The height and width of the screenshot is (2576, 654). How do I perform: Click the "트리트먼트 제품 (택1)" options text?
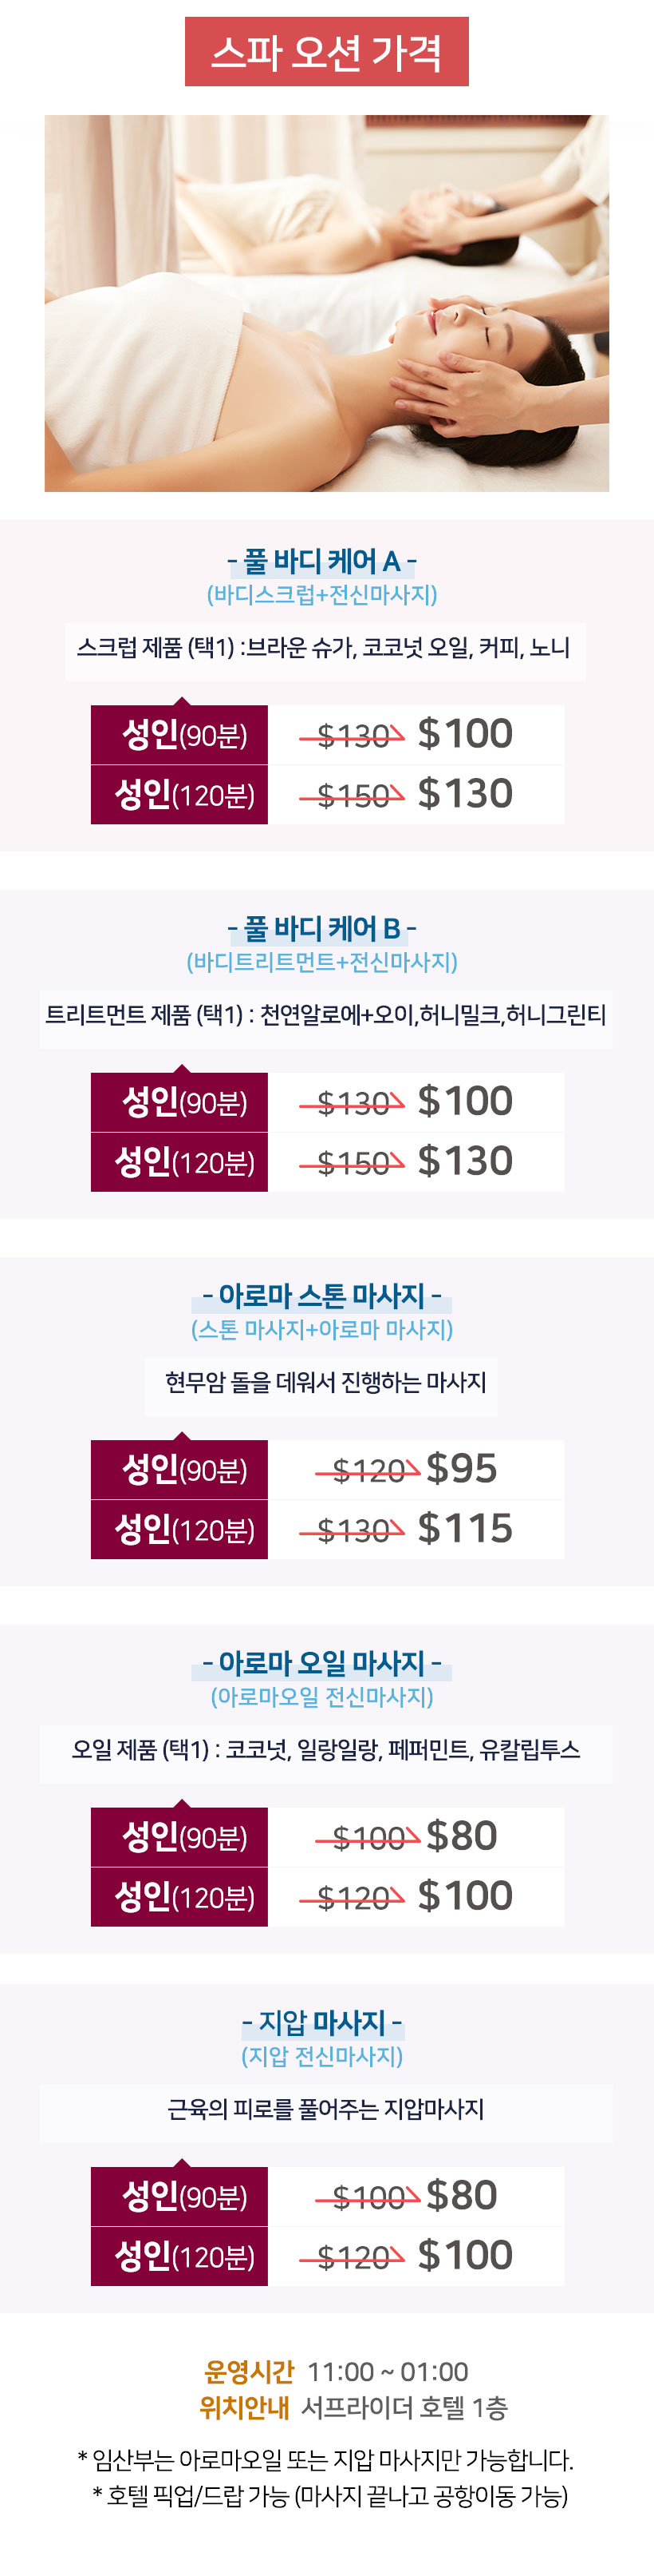(325, 1015)
